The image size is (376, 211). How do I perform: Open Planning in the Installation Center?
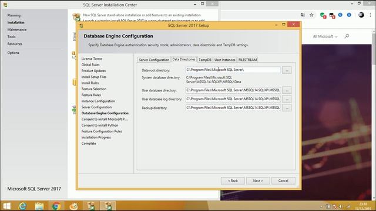[14, 15]
